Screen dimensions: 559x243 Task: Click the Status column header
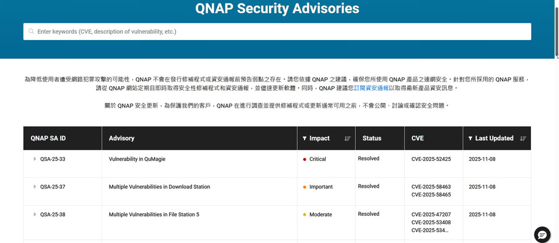click(x=372, y=138)
